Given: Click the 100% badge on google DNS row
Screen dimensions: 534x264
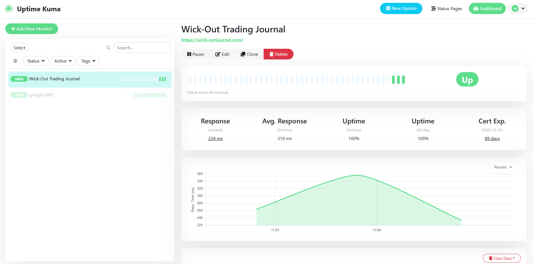Looking at the screenshot, I should (19, 95).
